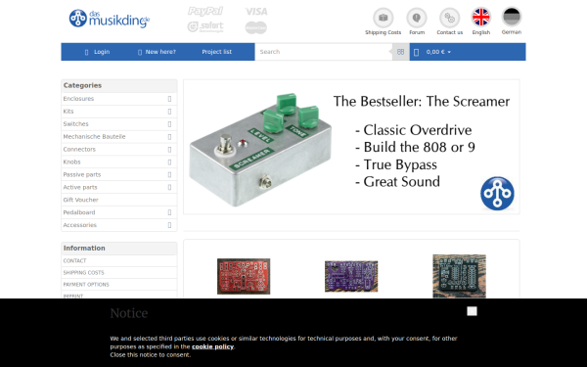Expand the Mechanische Bauteile category arrow
This screenshot has height=367, width=587.
point(169,137)
